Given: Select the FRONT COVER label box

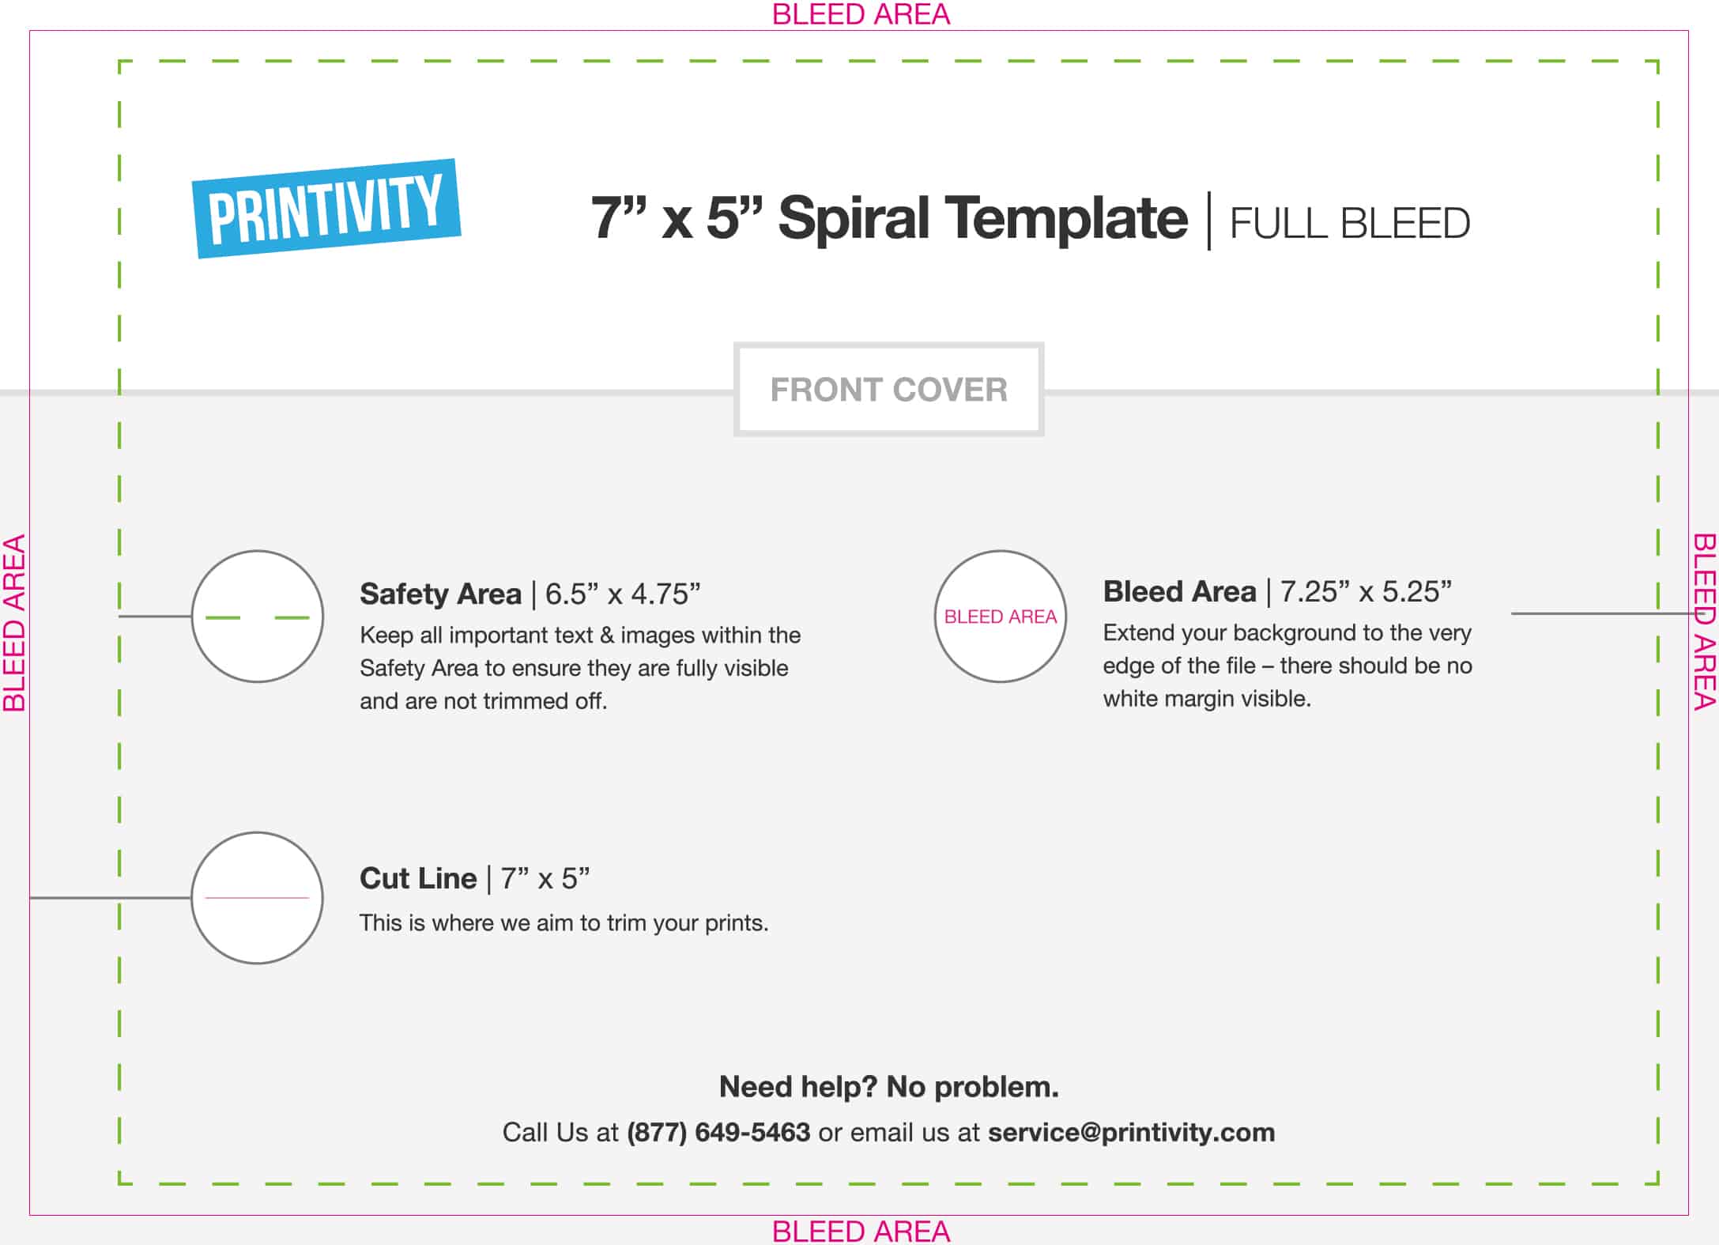Looking at the screenshot, I should [889, 390].
